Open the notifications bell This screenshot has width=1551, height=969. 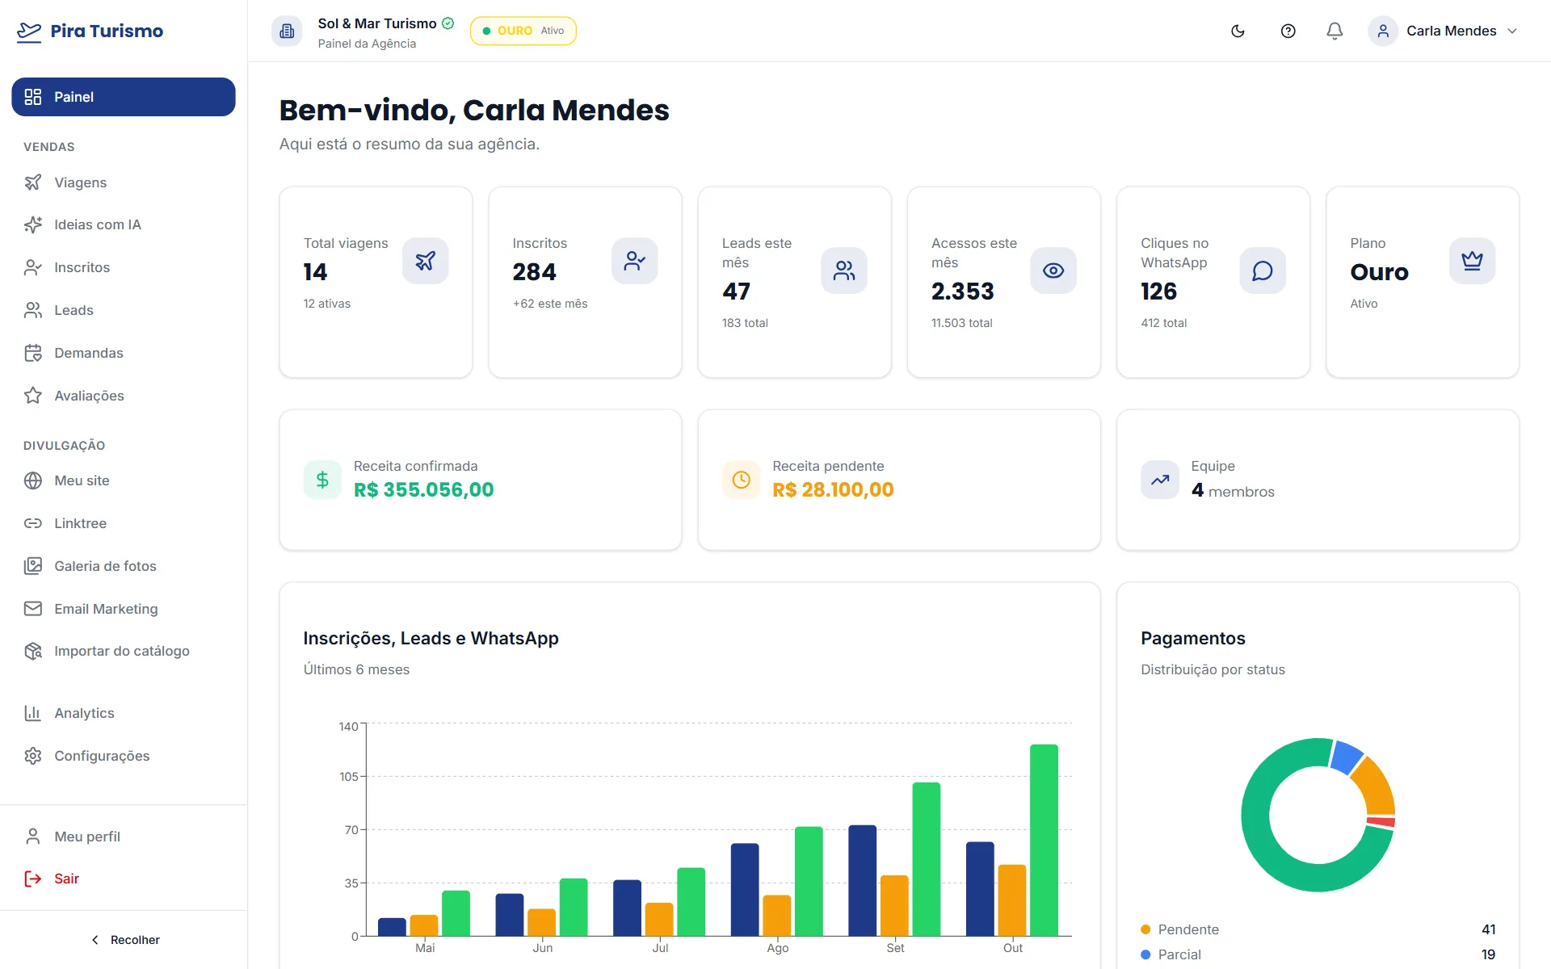1335,31
